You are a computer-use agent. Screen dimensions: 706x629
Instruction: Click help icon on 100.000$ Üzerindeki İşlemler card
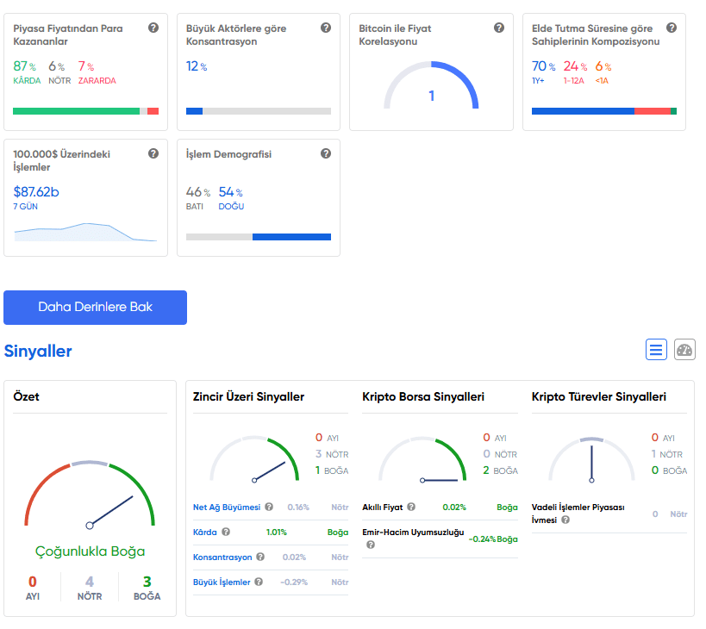[153, 153]
